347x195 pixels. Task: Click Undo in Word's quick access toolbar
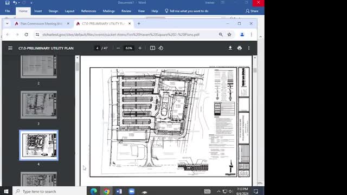click(x=15, y=3)
